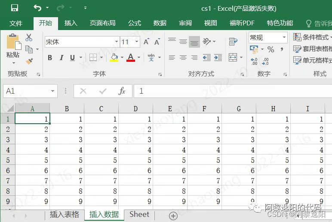Decrease indent
This screenshot has width=332, height=222.
pos(207,57)
